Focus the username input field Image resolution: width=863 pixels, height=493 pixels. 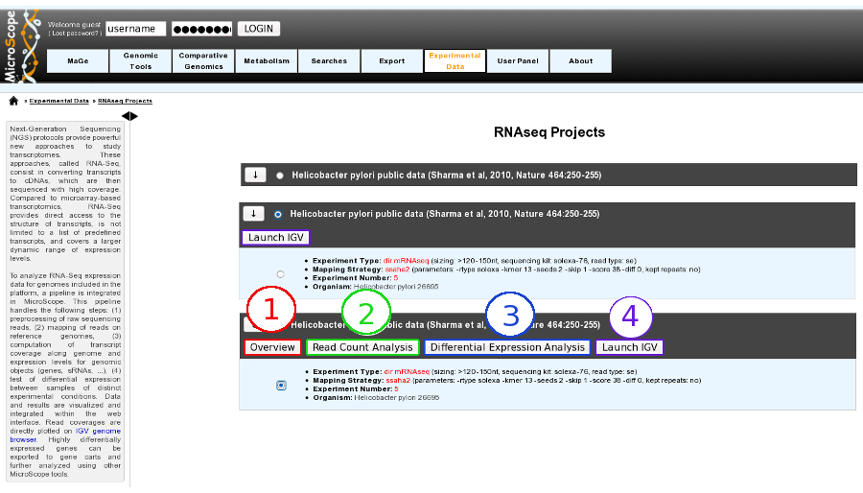click(136, 29)
